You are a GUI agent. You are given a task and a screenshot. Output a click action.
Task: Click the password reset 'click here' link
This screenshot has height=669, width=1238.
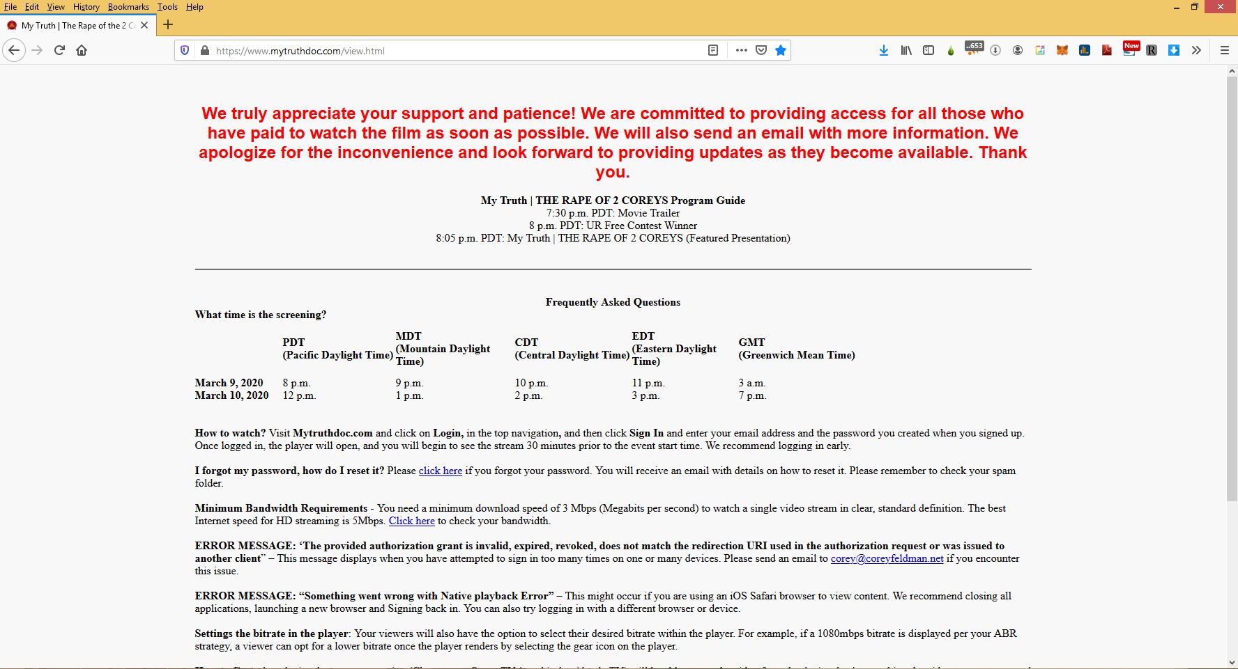(x=441, y=471)
